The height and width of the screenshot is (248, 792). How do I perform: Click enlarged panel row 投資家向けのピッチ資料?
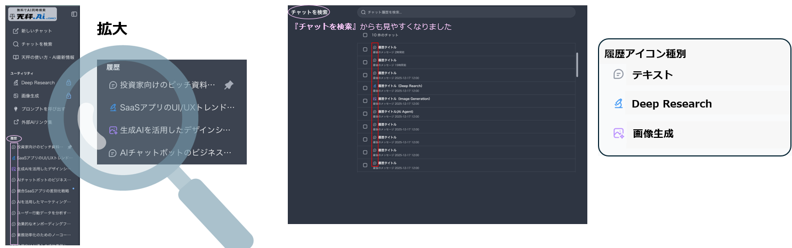[x=172, y=85]
